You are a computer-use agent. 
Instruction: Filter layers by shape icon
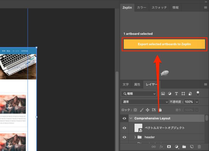point(183,94)
